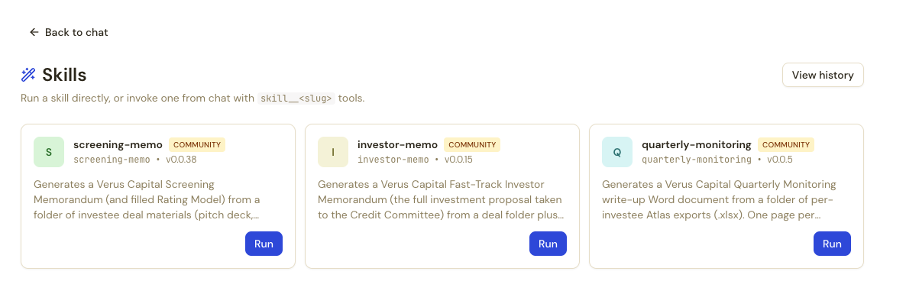Click the COMMUNITY badge on investor-memo
This screenshot has height=294, width=906.
point(472,145)
